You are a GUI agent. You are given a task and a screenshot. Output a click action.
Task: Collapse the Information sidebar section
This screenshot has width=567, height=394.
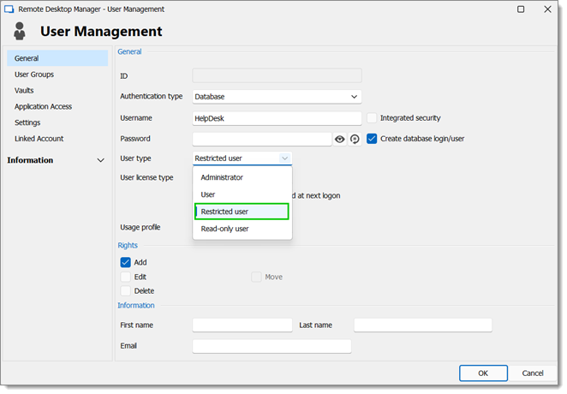point(100,160)
